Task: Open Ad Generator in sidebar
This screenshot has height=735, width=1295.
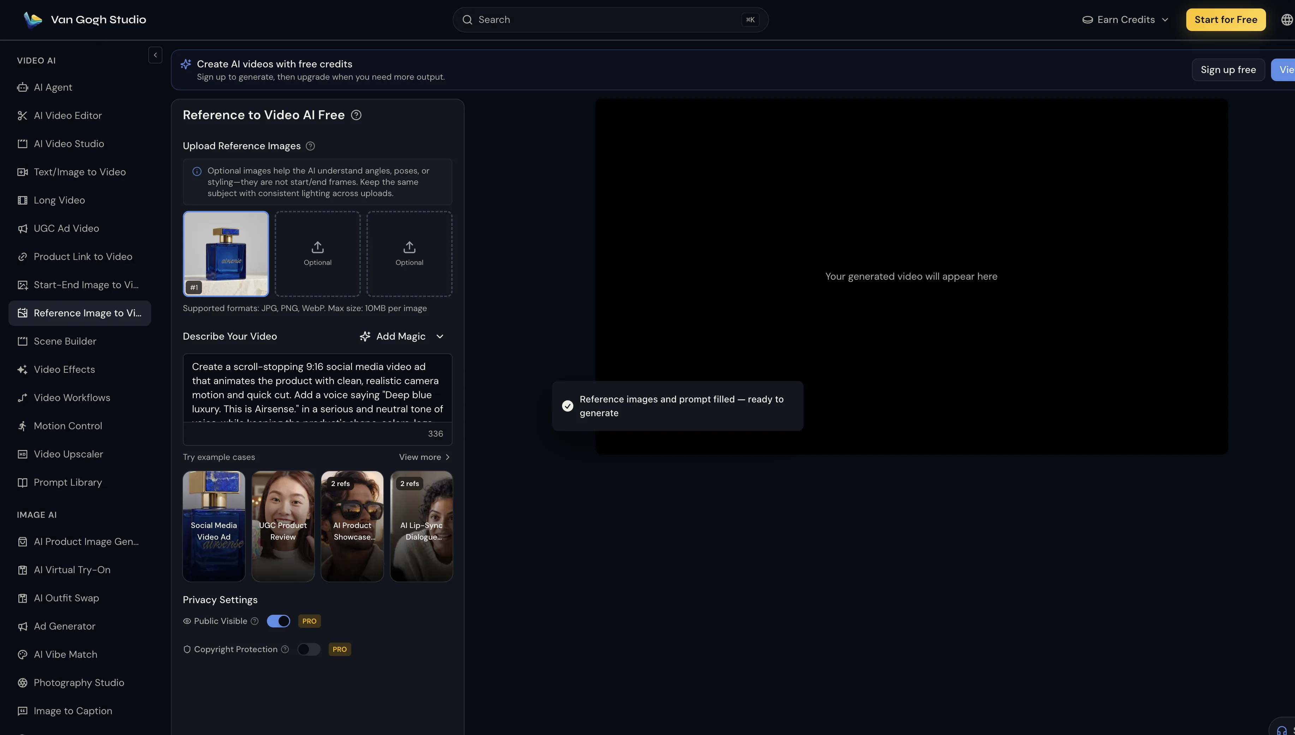Action: pyautogui.click(x=80, y=626)
